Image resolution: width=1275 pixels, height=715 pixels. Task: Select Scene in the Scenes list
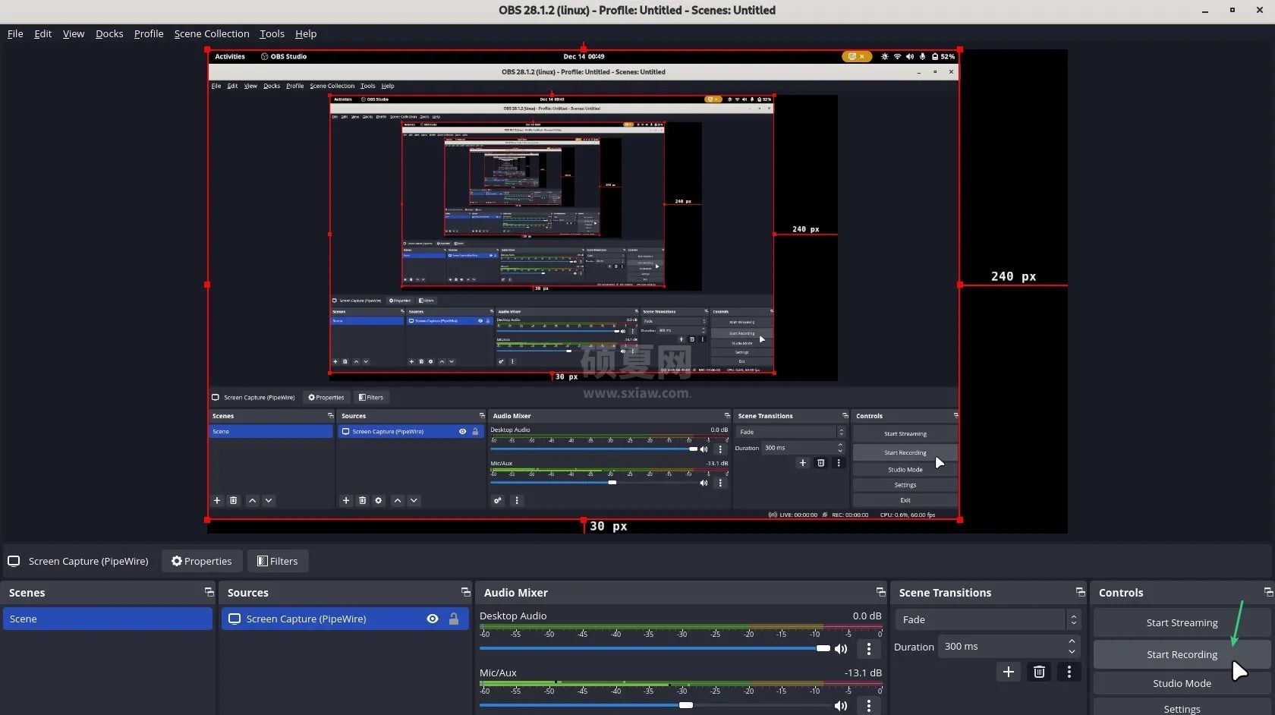(108, 619)
